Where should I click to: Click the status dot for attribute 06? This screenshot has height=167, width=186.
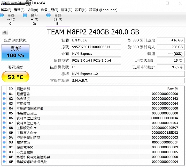pyautogui.click(x=4, y=118)
